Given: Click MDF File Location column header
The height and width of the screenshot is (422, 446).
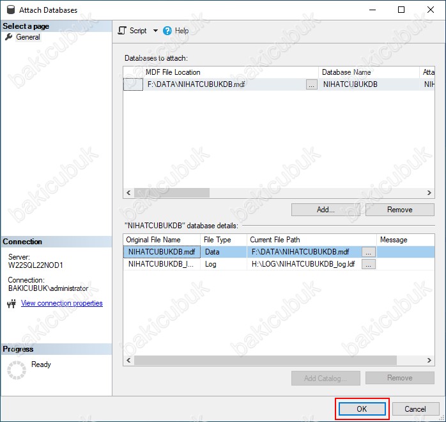Looking at the screenshot, I should click(x=231, y=72).
